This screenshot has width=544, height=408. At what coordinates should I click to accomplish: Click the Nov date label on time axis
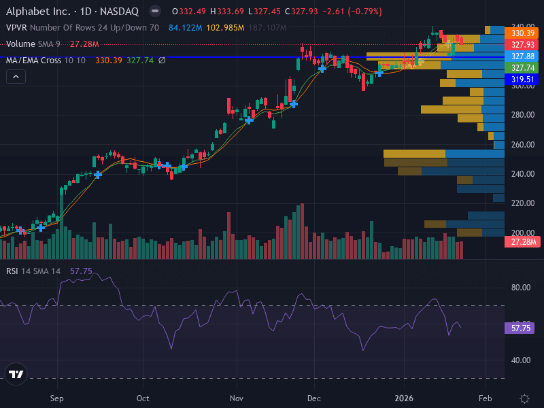237,398
